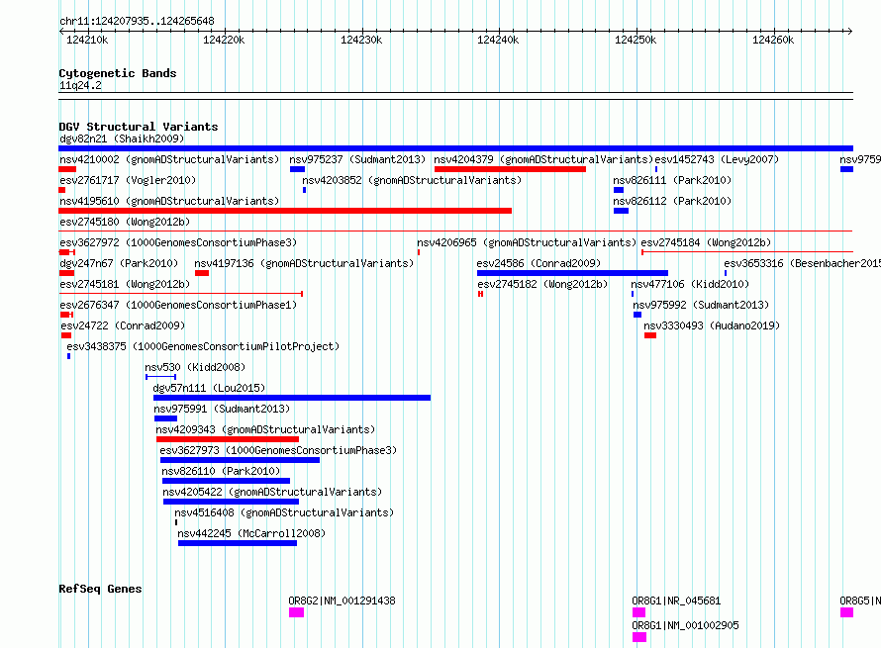Click the long blue dgv57n111 bar
The image size is (881, 648).
click(292, 398)
